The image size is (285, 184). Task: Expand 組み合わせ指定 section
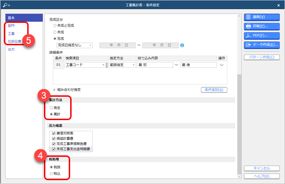[x=54, y=90]
